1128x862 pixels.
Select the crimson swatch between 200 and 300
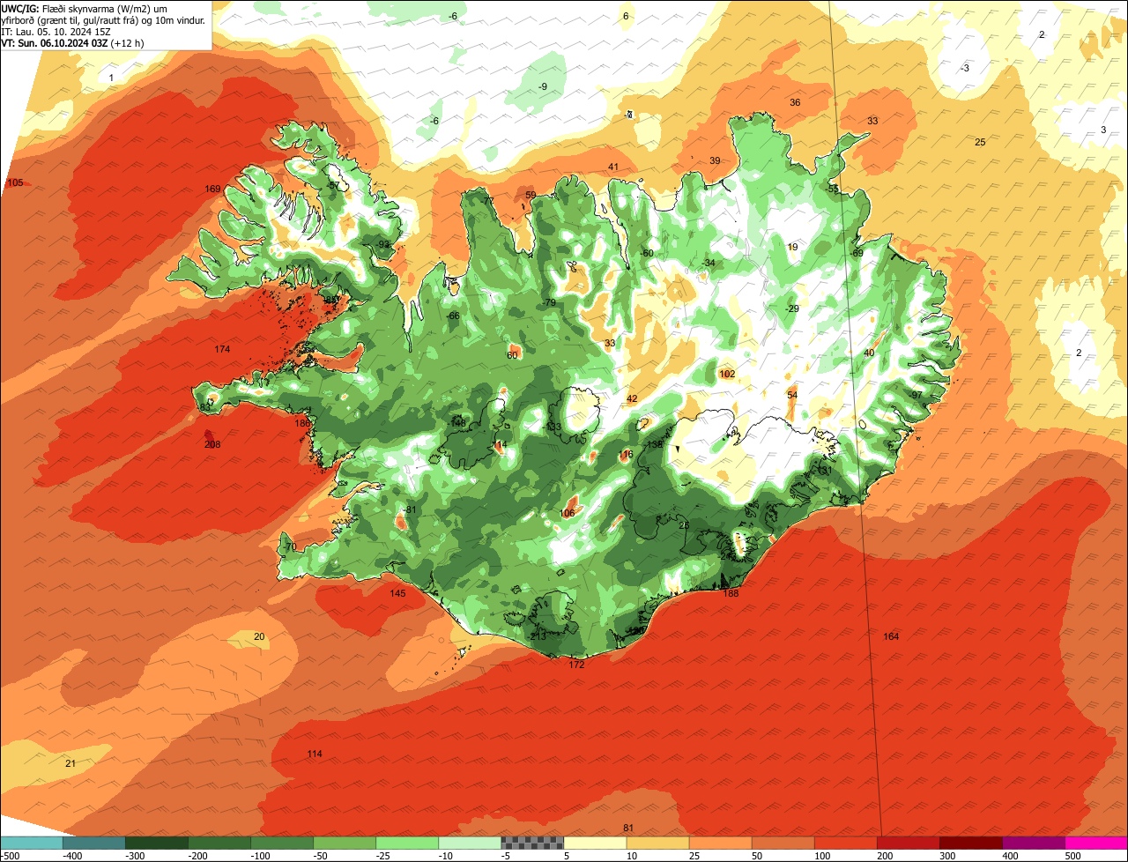(909, 843)
